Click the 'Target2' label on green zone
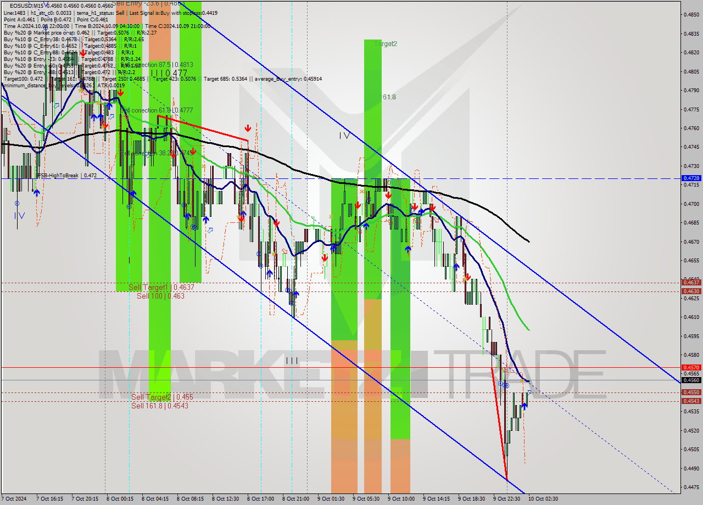703x505 pixels. pyautogui.click(x=386, y=44)
